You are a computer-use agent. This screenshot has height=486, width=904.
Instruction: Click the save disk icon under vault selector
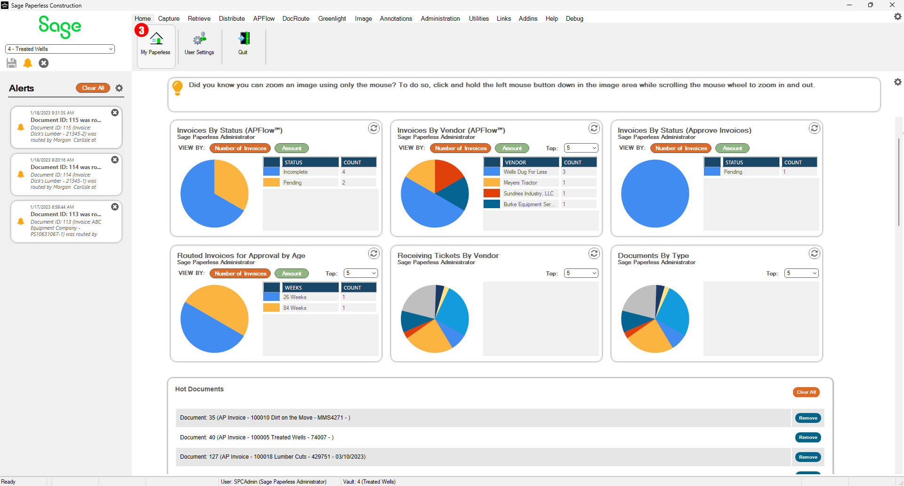point(12,63)
